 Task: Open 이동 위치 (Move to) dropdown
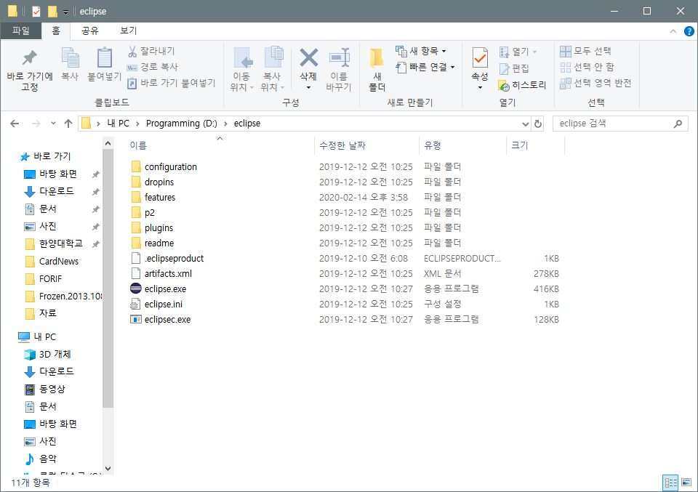pos(242,70)
